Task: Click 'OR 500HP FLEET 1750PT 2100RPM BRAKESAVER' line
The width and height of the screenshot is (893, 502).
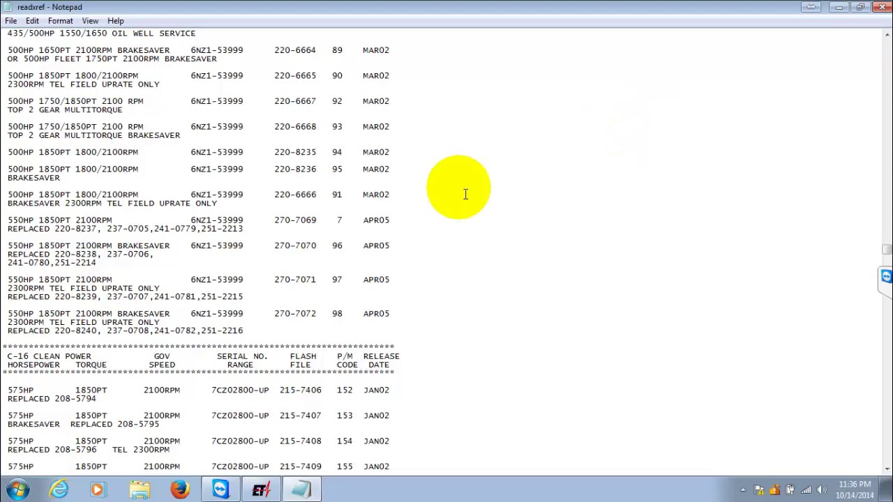Action: [x=112, y=59]
